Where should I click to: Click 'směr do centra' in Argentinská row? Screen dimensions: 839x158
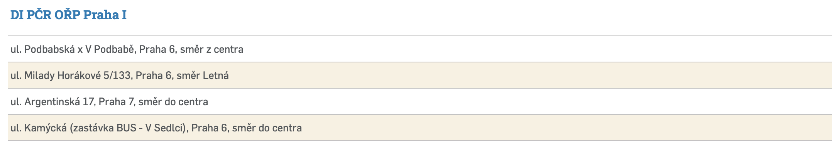[173, 102]
